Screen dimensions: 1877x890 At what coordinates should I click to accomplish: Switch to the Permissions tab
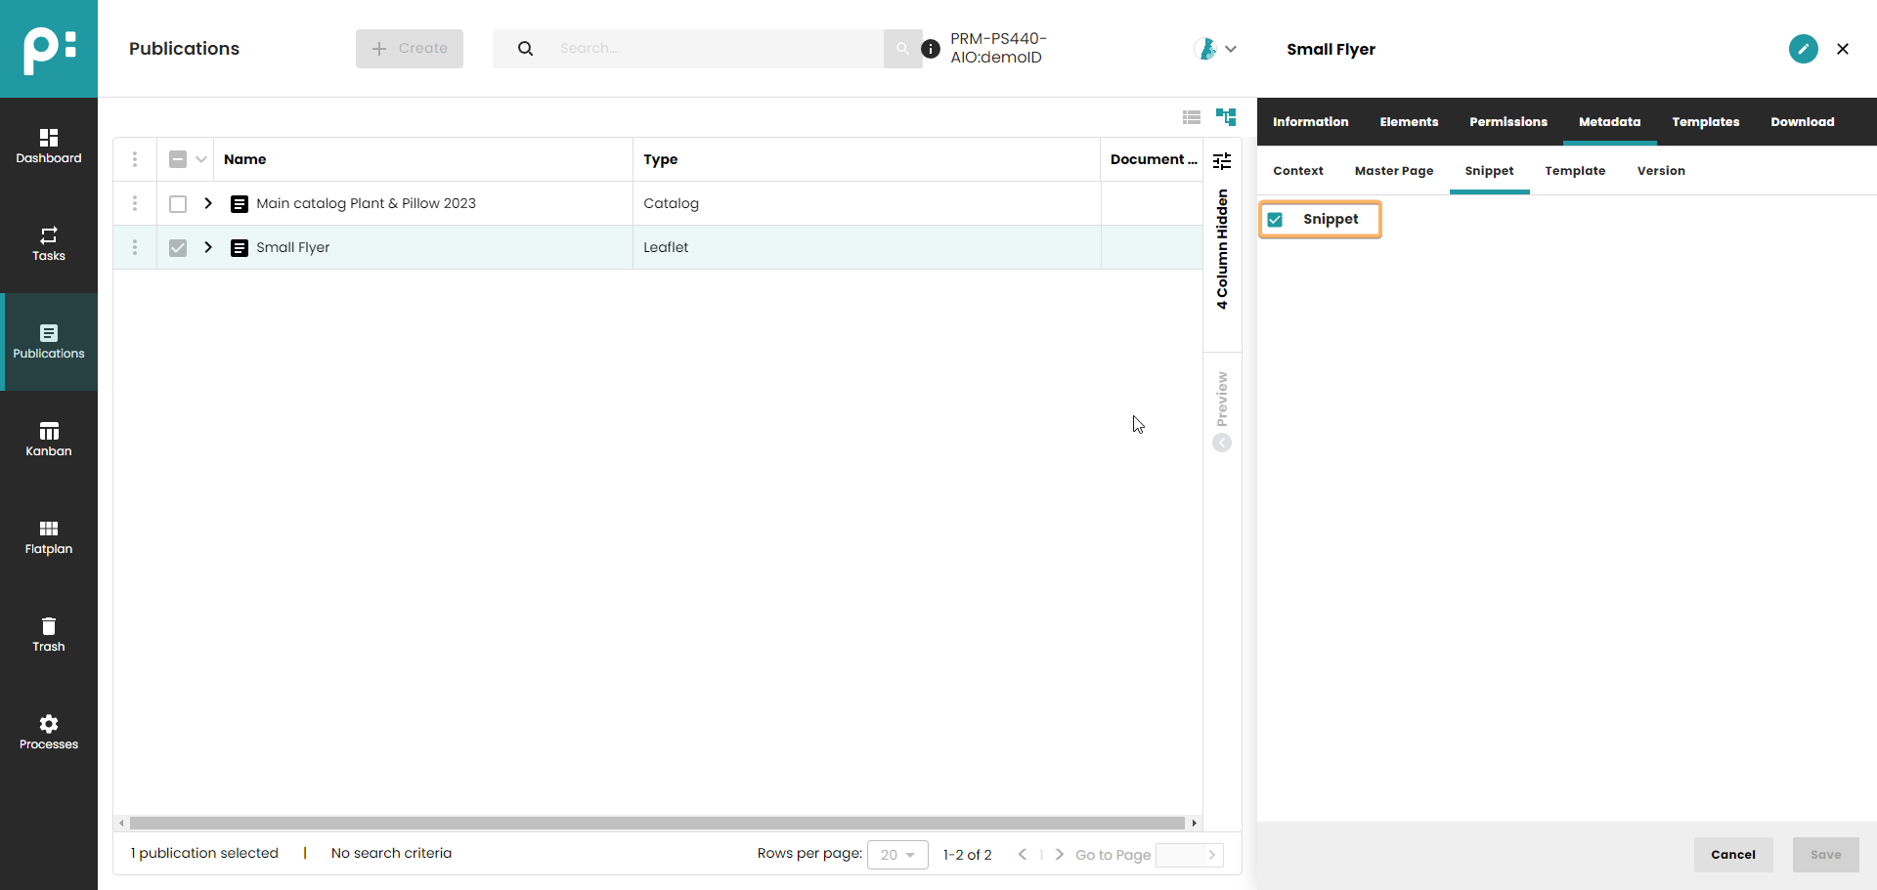[1507, 122]
